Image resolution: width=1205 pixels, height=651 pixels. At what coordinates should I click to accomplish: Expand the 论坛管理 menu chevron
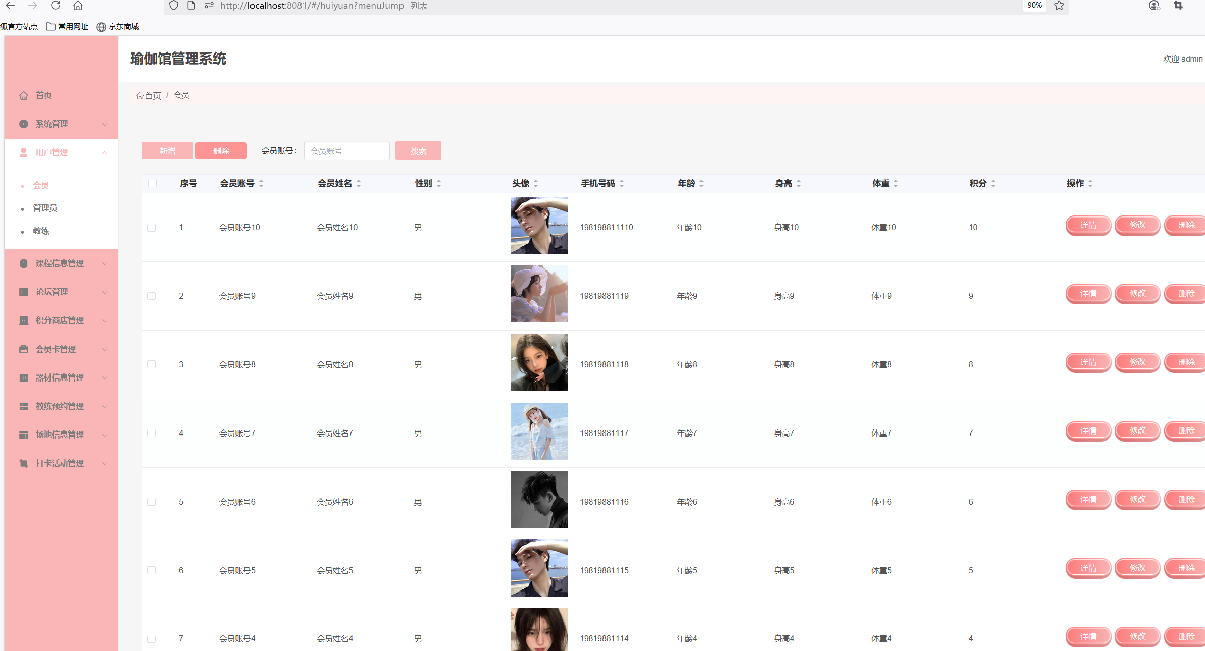coord(104,292)
